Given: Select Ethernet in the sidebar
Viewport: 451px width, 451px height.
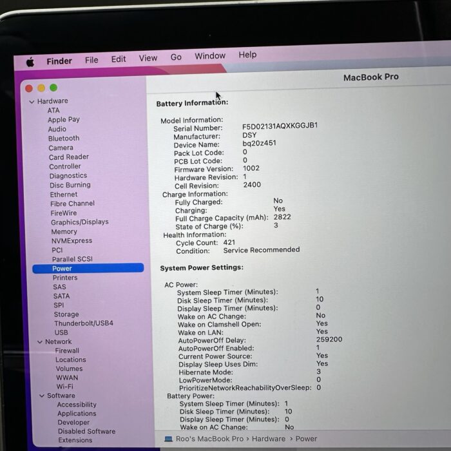Looking at the screenshot, I should [x=64, y=195].
